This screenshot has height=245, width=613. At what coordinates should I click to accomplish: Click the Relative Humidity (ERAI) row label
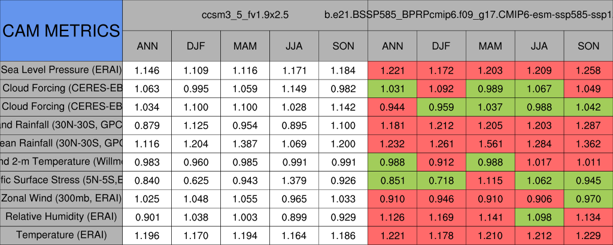click(x=61, y=216)
